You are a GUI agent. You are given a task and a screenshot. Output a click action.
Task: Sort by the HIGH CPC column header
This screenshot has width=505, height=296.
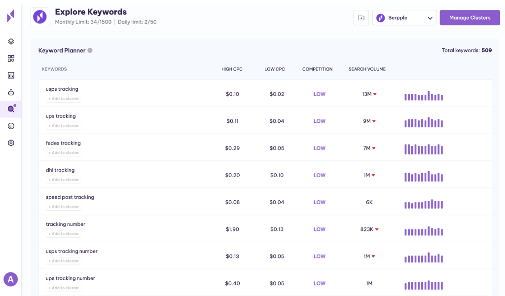click(x=232, y=69)
